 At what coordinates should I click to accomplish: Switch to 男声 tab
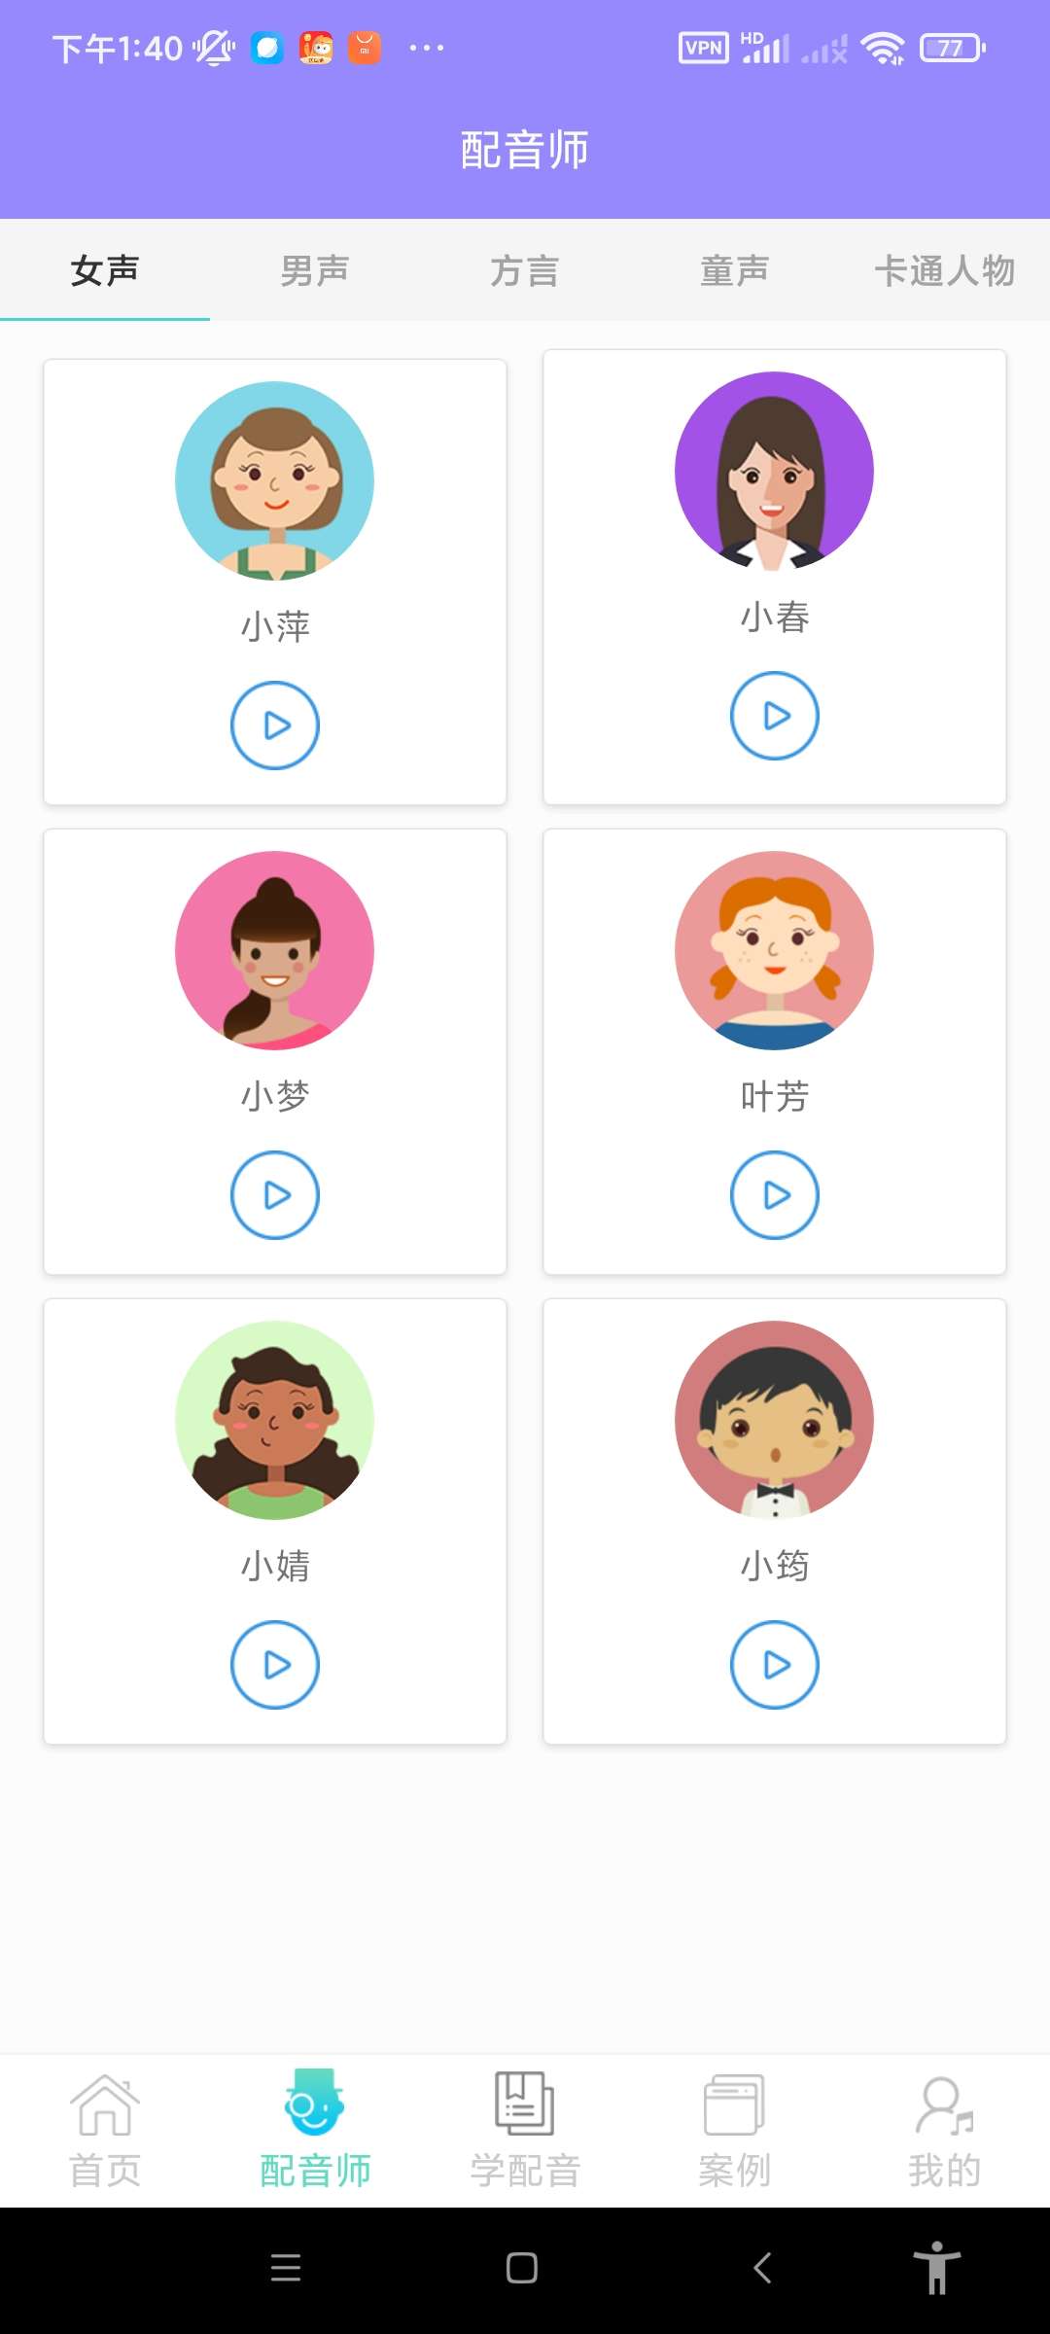click(315, 270)
